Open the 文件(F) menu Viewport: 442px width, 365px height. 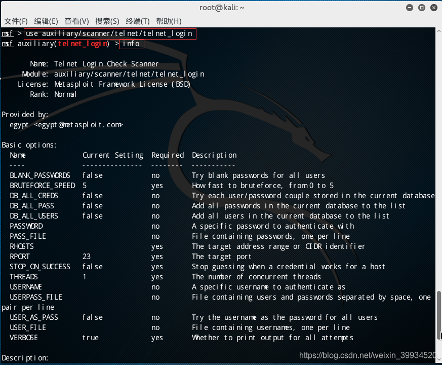(x=16, y=21)
